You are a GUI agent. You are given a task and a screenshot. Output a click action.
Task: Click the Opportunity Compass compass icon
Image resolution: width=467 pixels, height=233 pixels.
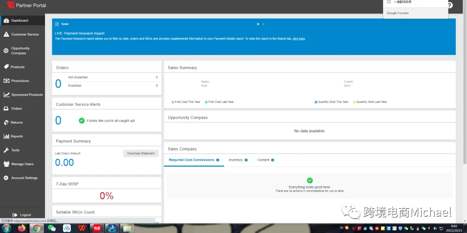tap(6, 51)
